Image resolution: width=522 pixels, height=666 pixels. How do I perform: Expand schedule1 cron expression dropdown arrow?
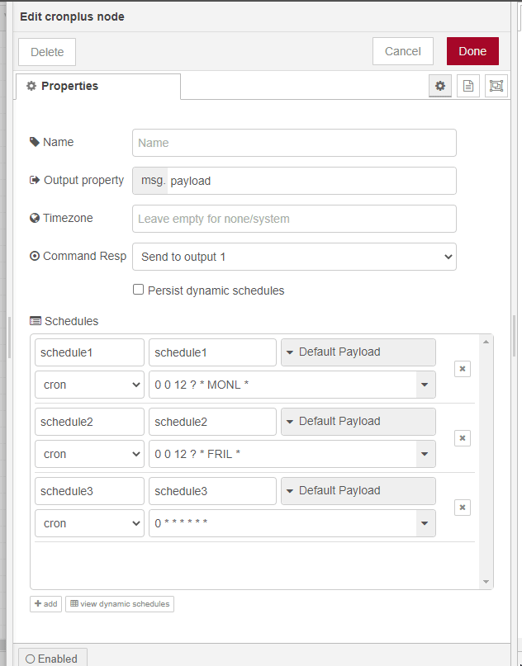pyautogui.click(x=425, y=385)
